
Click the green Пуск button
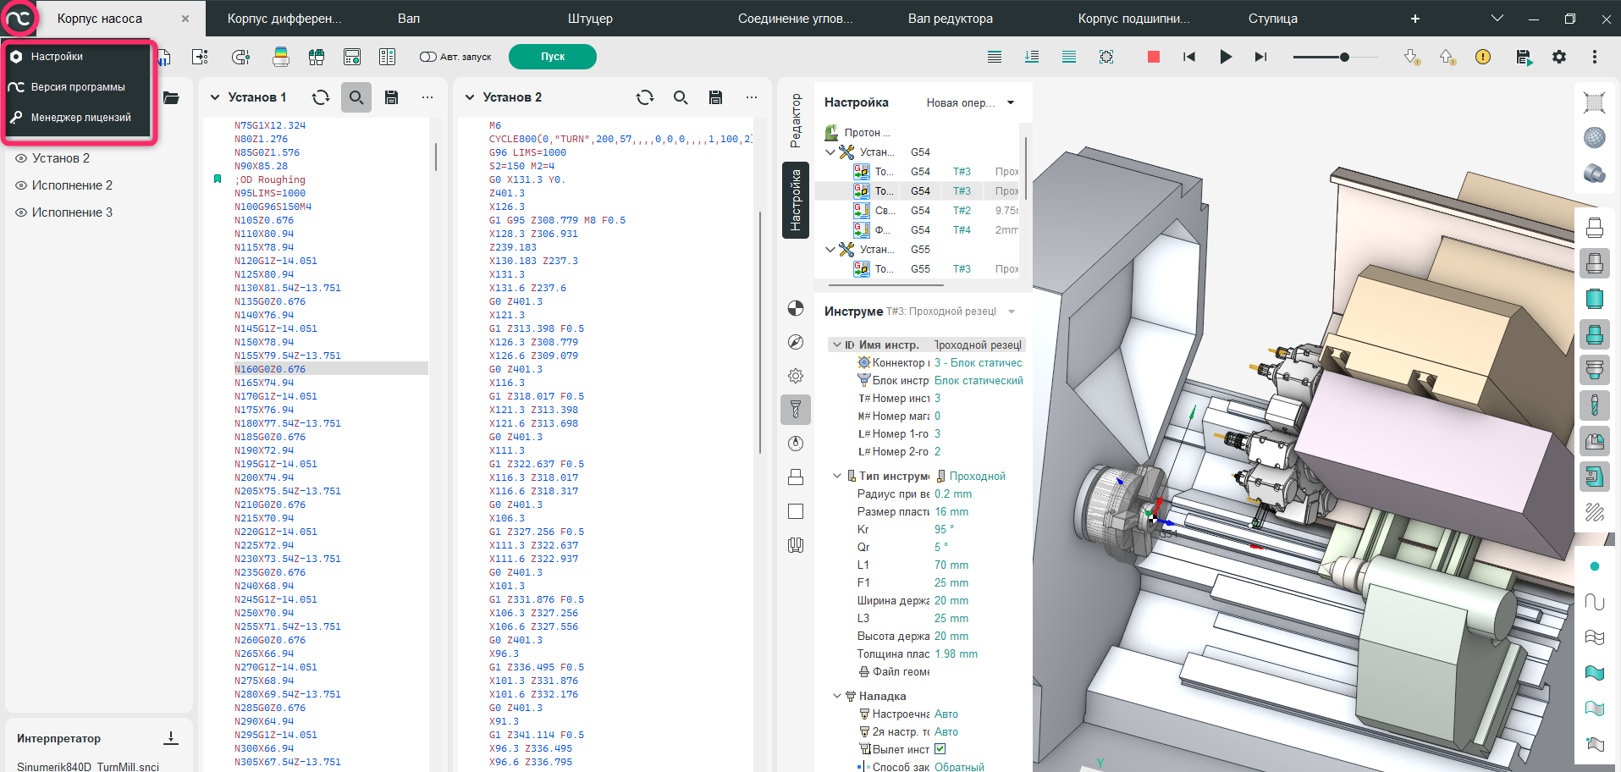[552, 57]
